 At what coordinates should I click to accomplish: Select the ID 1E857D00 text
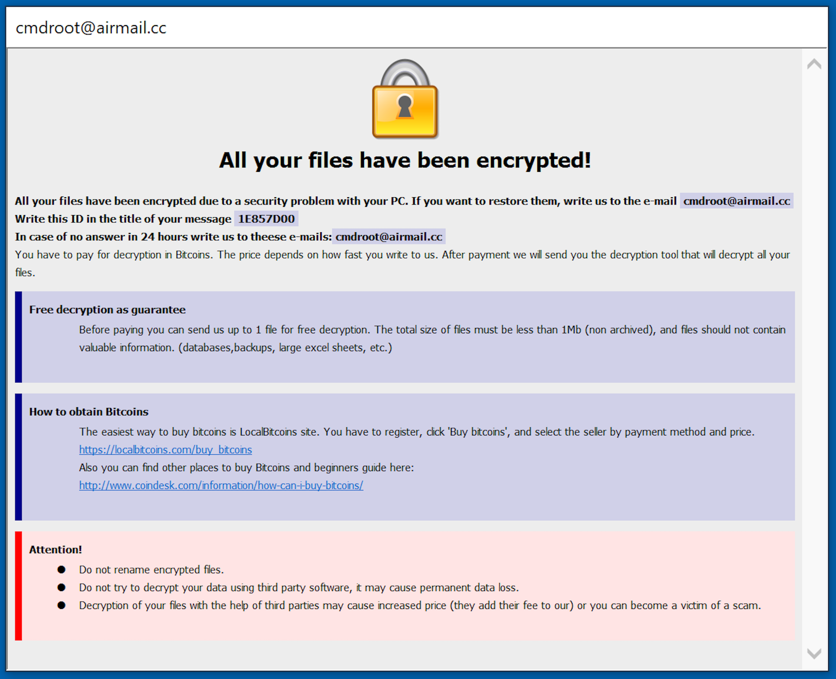[x=266, y=219]
